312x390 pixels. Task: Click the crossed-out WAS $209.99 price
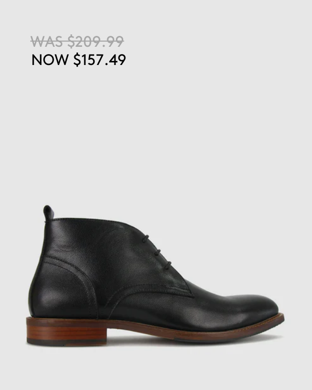[77, 41]
